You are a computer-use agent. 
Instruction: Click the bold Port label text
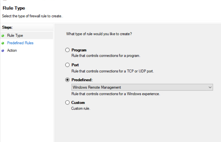pos(75,65)
